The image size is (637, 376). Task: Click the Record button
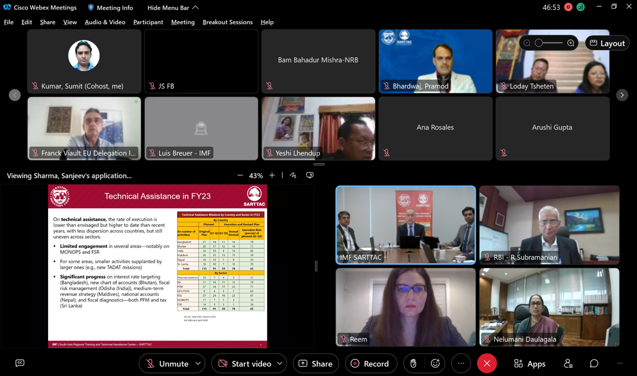[x=371, y=363]
